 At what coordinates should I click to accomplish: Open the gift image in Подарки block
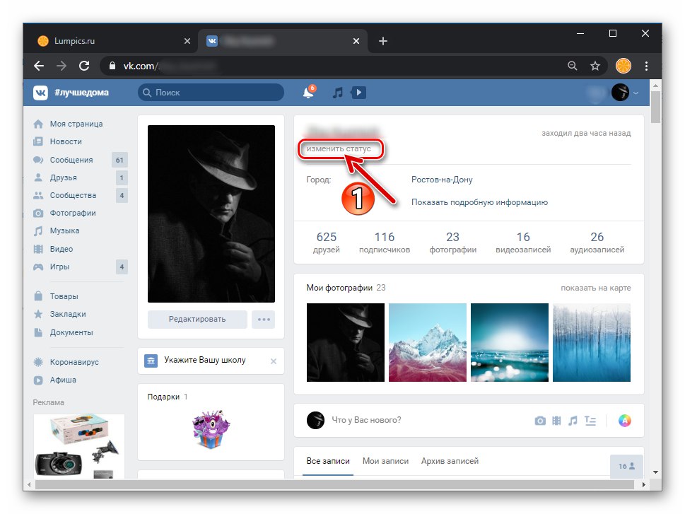(x=211, y=429)
